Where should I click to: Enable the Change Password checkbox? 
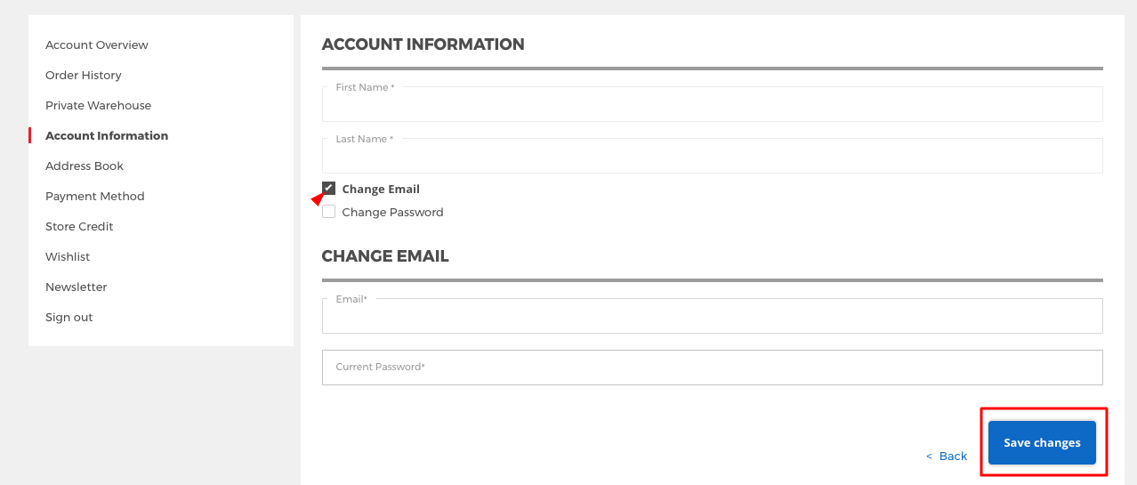point(329,212)
